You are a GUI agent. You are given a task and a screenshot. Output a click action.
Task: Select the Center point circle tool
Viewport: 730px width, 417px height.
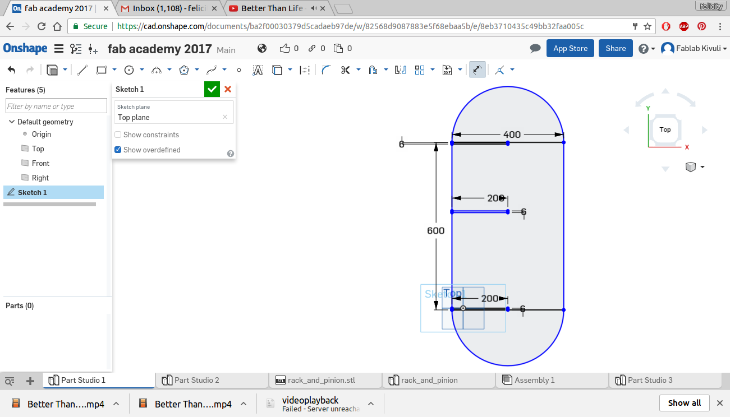pos(129,70)
